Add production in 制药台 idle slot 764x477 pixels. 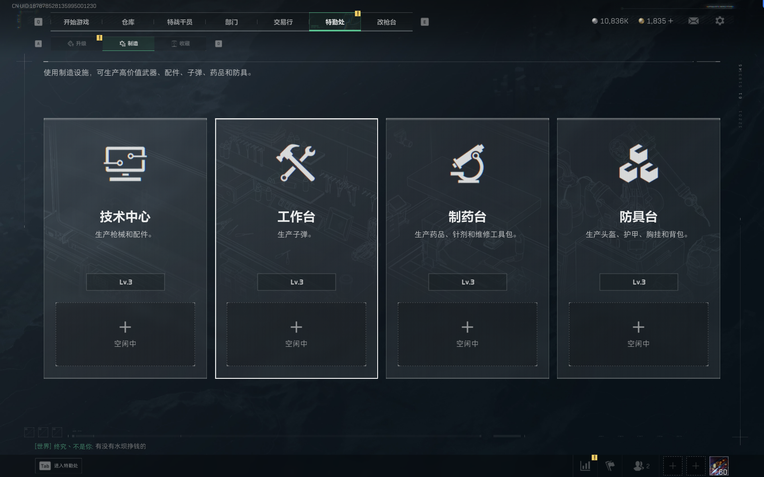coord(468,334)
